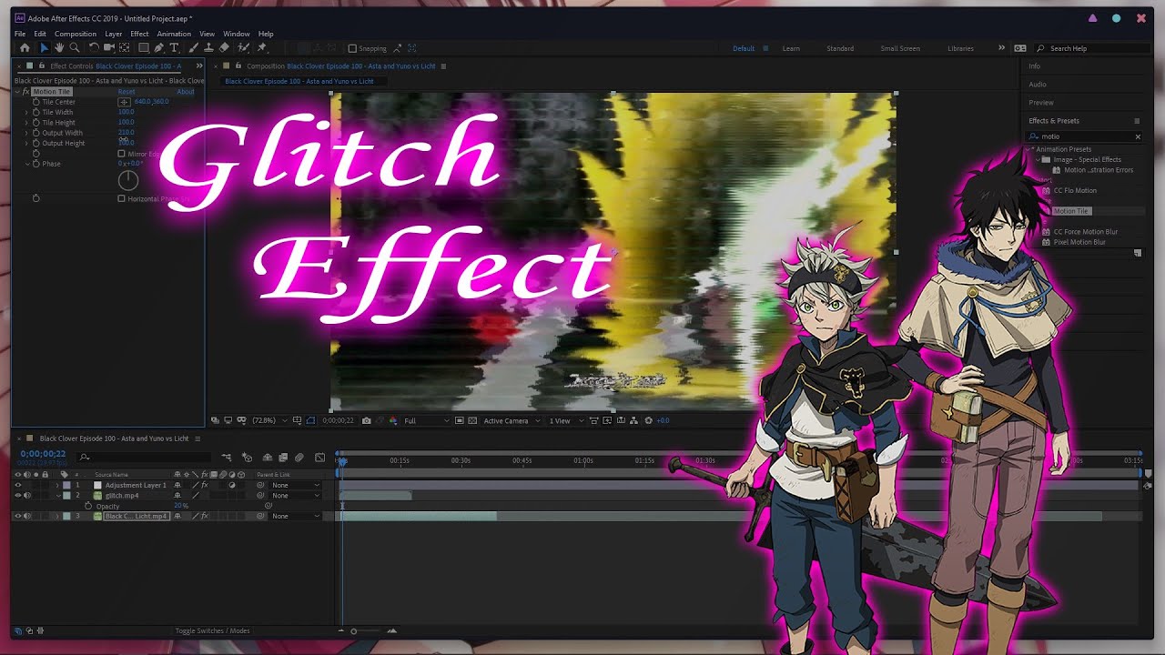This screenshot has height=655, width=1165.
Task: Select the Puppet Pin tool
Action: click(262, 48)
